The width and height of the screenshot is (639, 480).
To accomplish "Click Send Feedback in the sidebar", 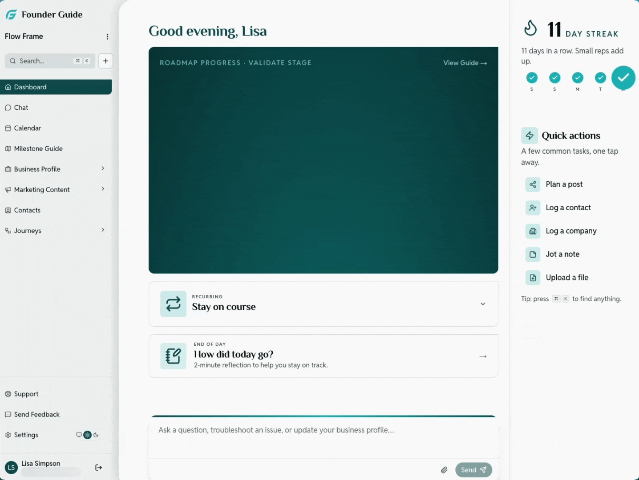I will click(56, 414).
